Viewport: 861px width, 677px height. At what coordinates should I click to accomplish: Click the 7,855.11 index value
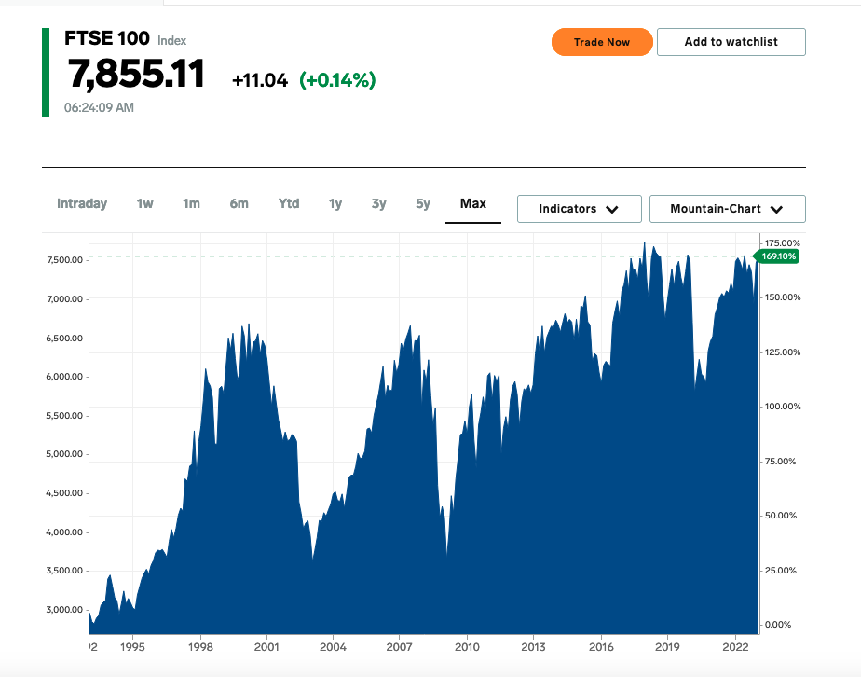coord(136,74)
